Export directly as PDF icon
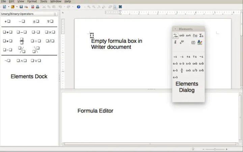Image resolution: width=243 pixels, height=152 pixels. [x=32, y=7]
